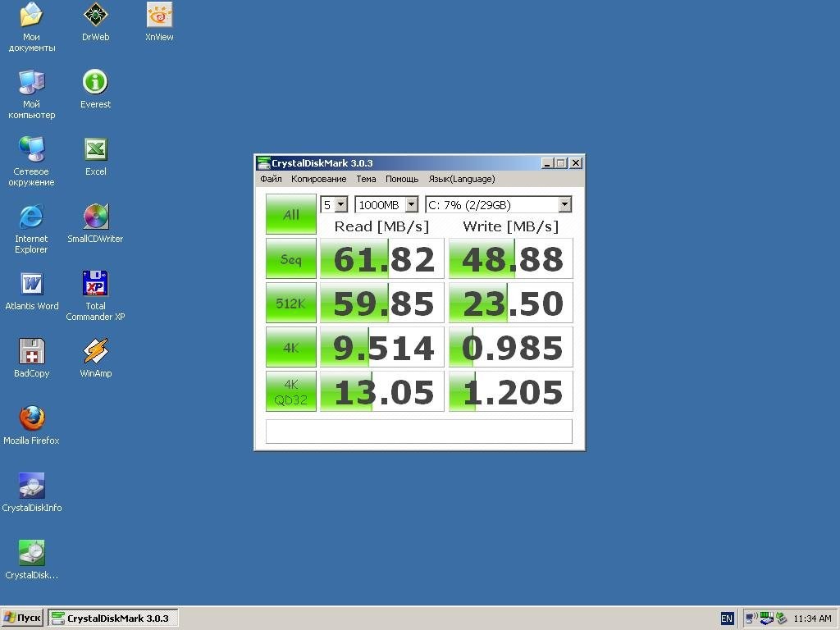The height and width of the screenshot is (630, 840).
Task: Click CrystalDiskMark title bar app icon
Action: tap(263, 163)
